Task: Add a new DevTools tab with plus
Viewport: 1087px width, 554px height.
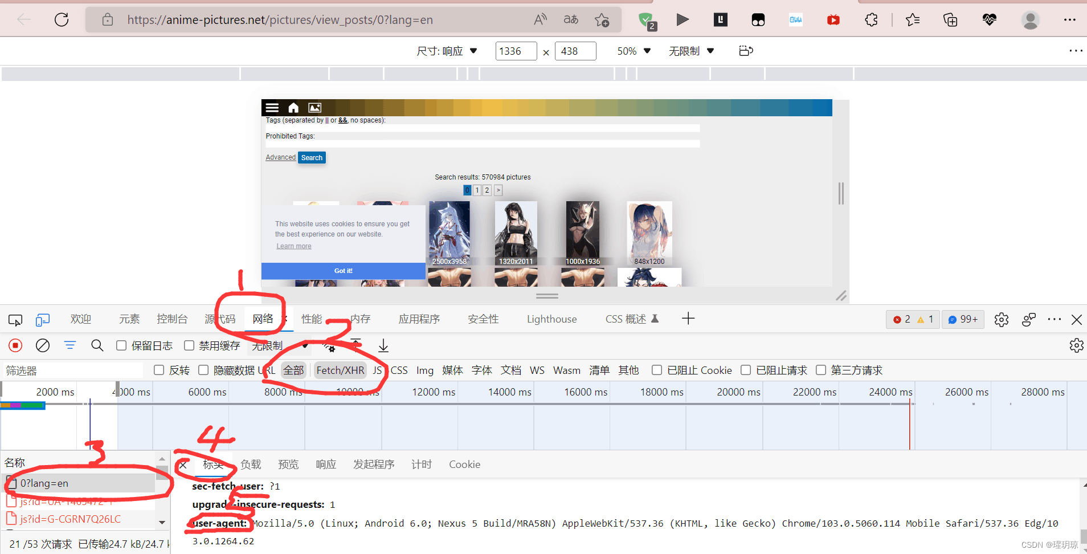Action: click(x=688, y=319)
